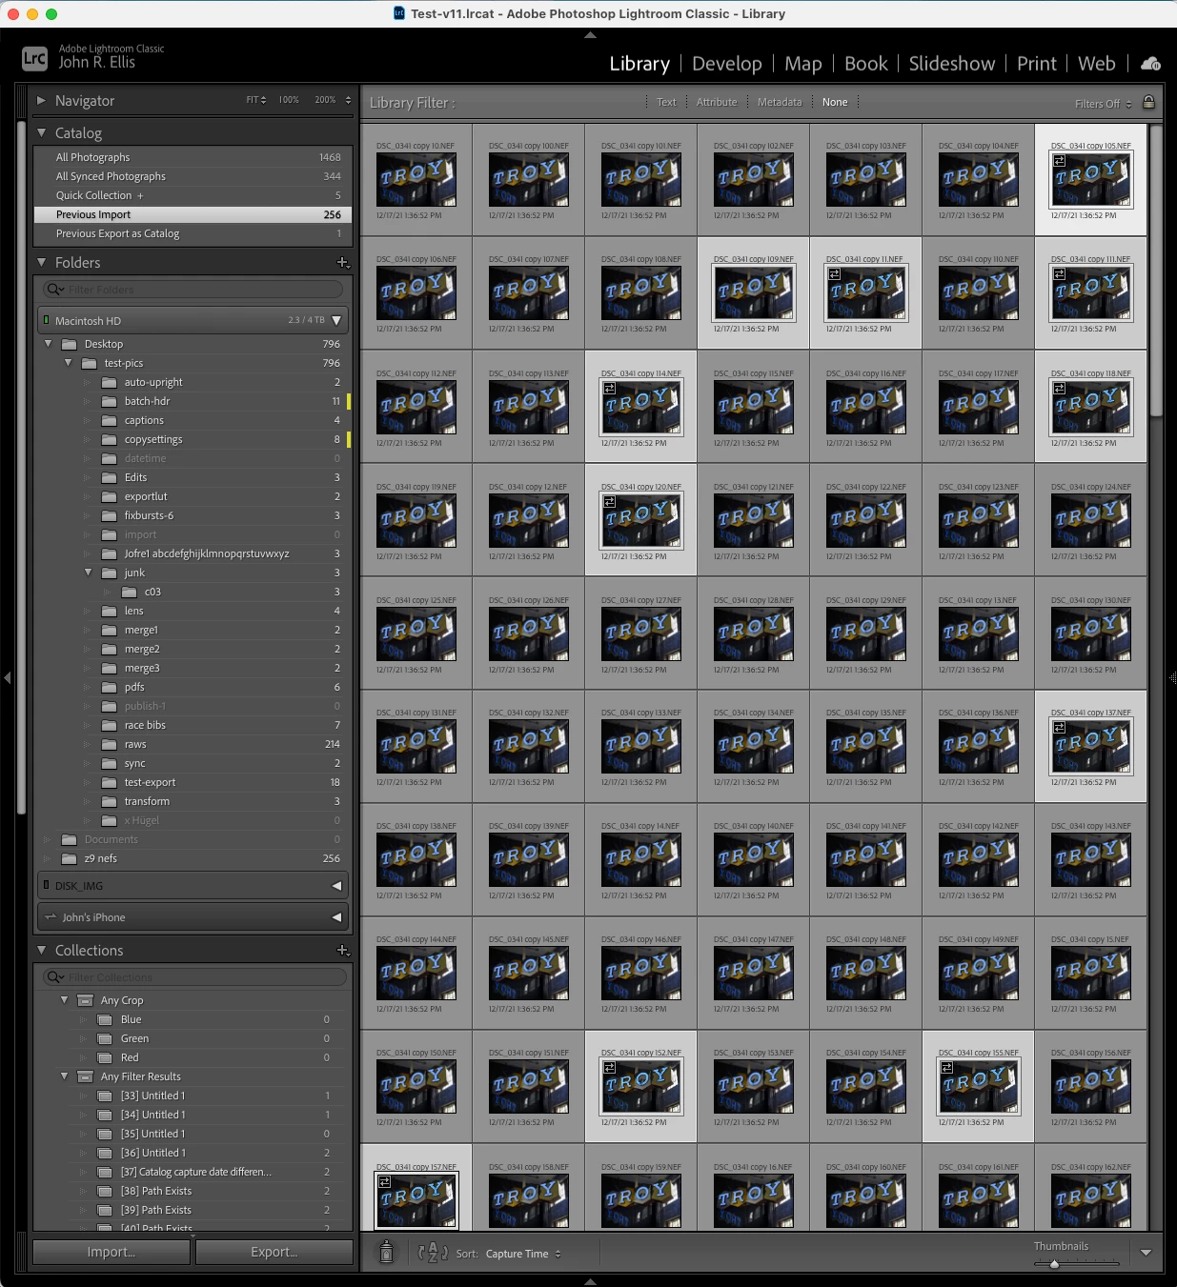Viewport: 1177px width, 1287px height.
Task: Click the Adobe Lightroom title bar document icon
Action: pos(399,13)
